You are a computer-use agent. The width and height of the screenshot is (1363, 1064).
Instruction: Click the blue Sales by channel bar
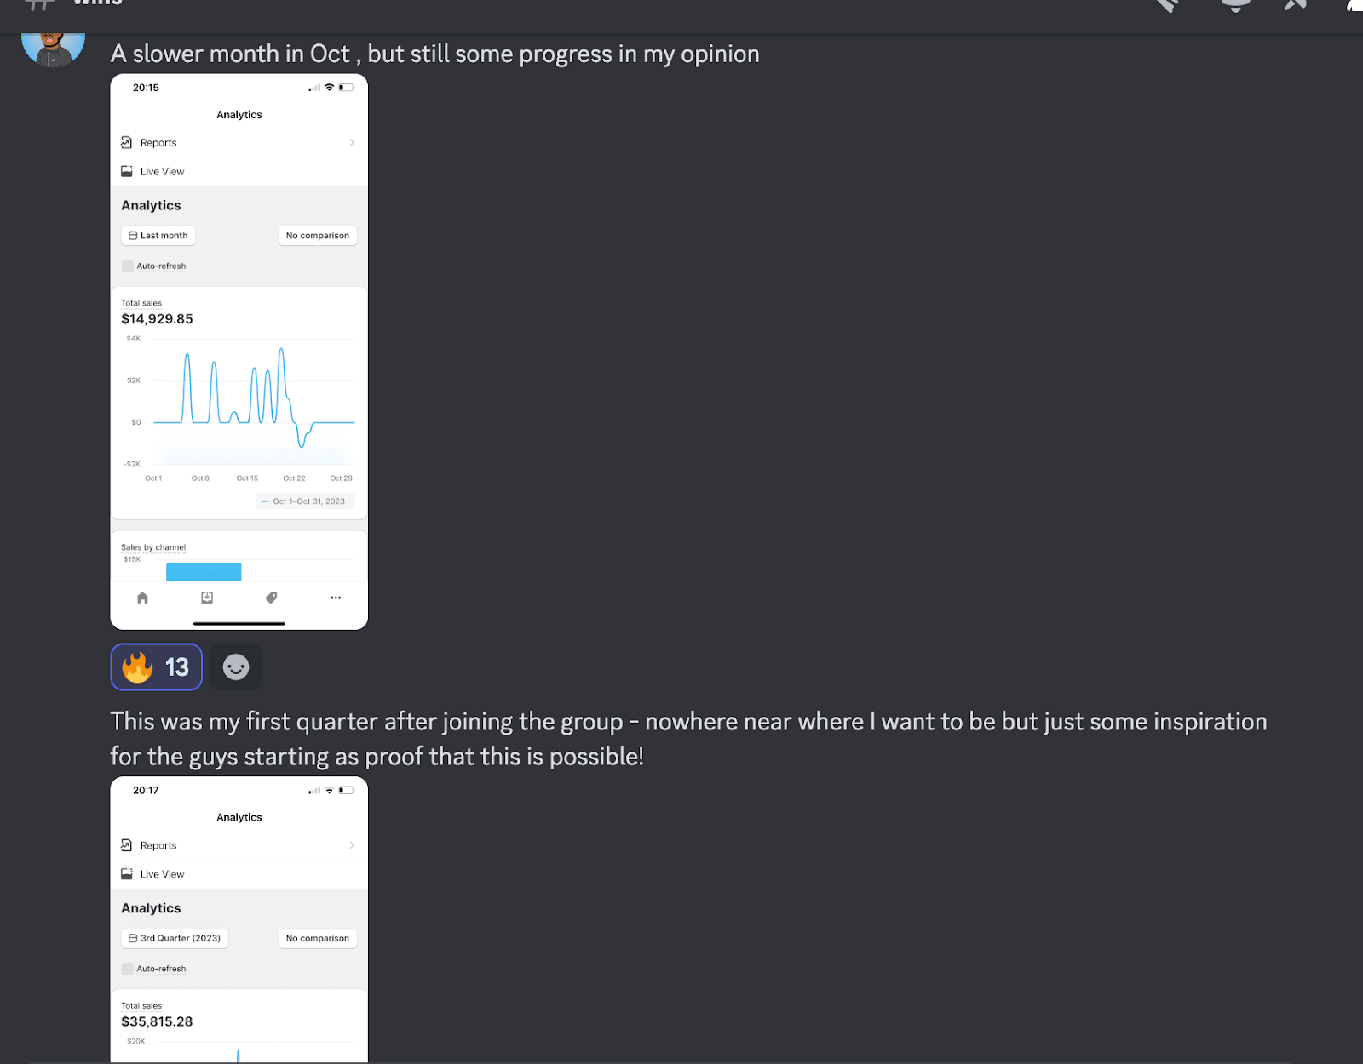click(x=204, y=572)
